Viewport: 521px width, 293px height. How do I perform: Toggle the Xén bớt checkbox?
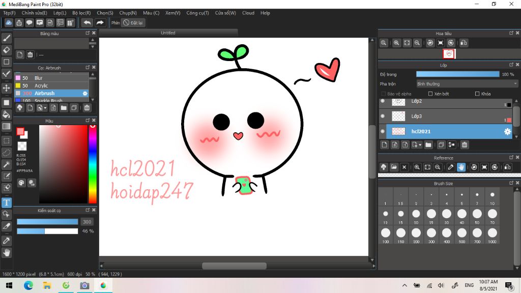(430, 94)
